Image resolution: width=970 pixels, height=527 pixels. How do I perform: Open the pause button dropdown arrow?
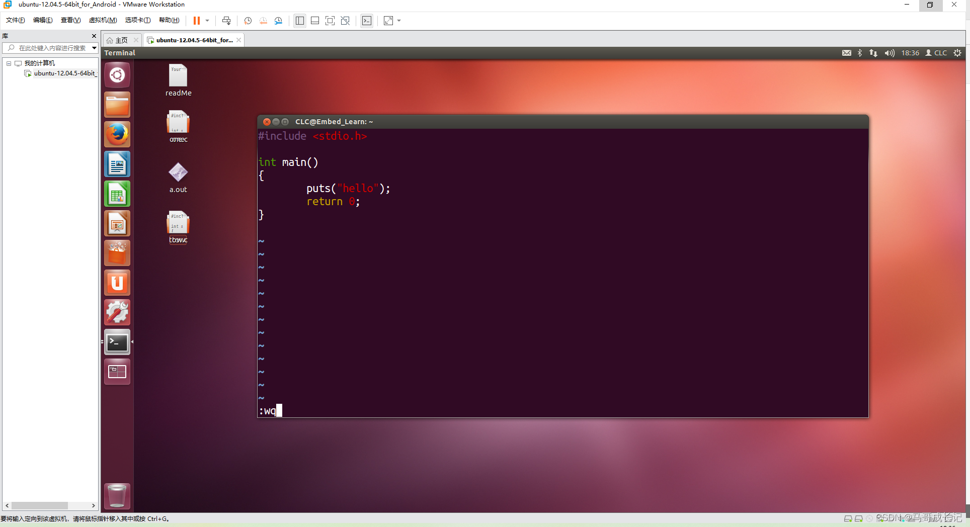(207, 21)
